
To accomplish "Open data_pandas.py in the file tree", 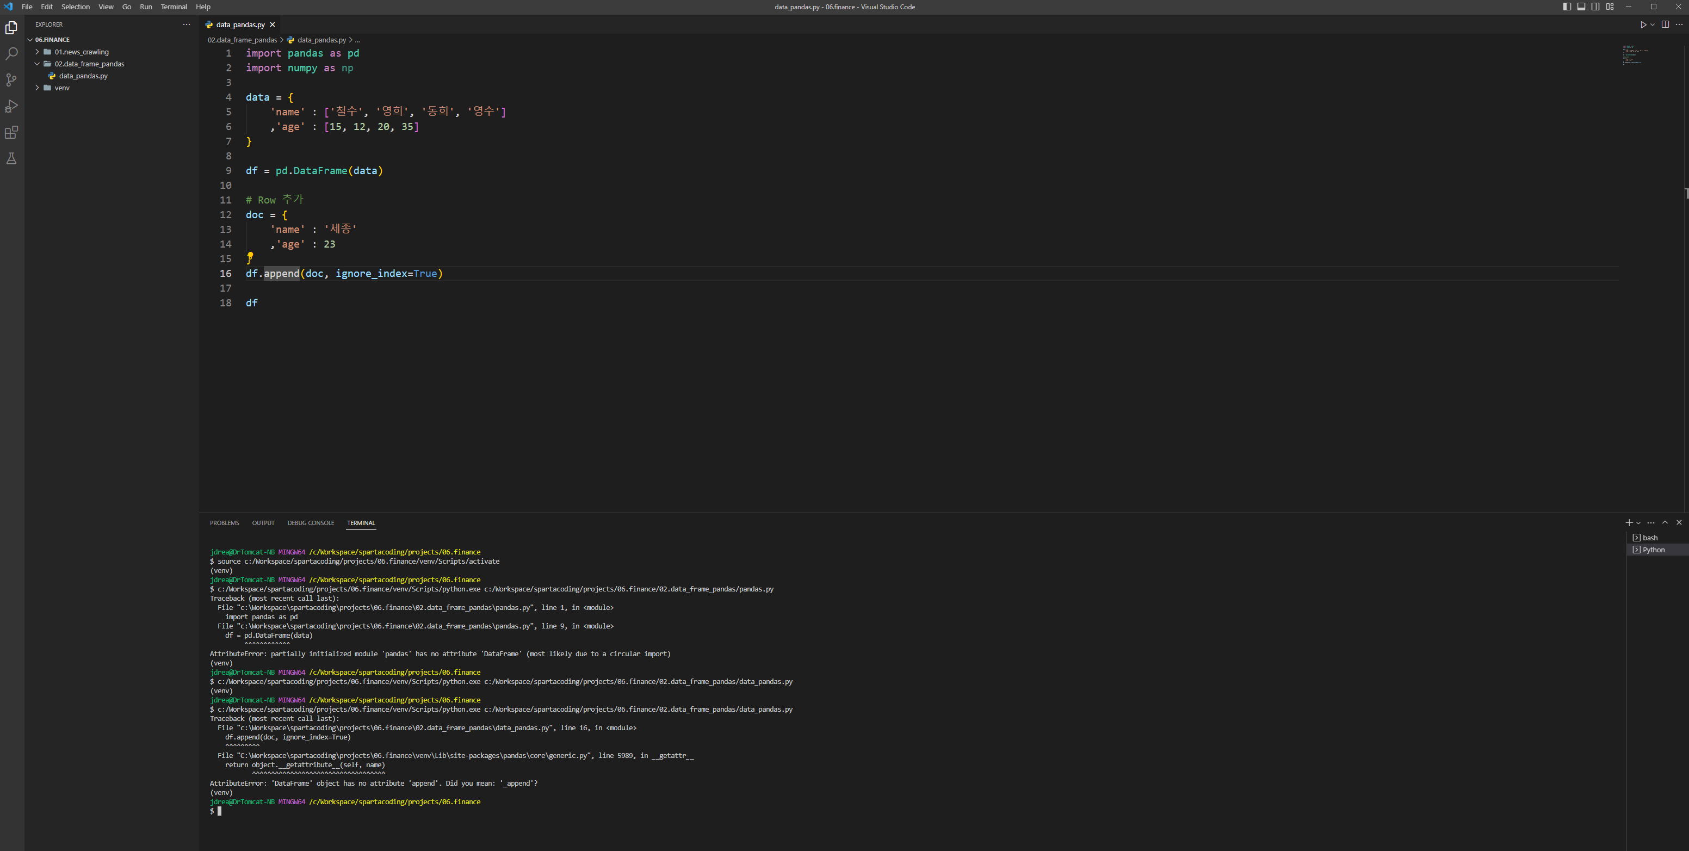I will click(83, 76).
